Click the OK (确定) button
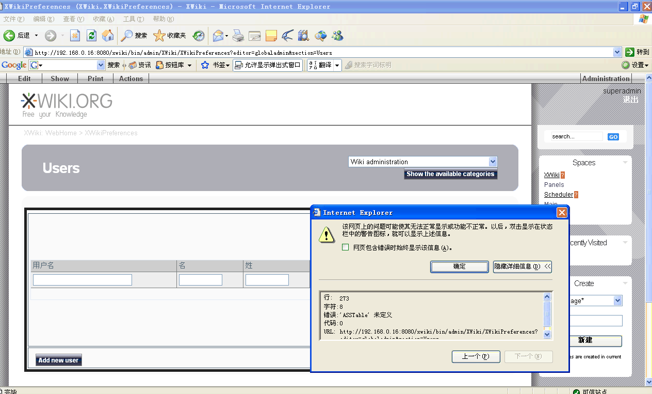The image size is (652, 394). (460, 266)
